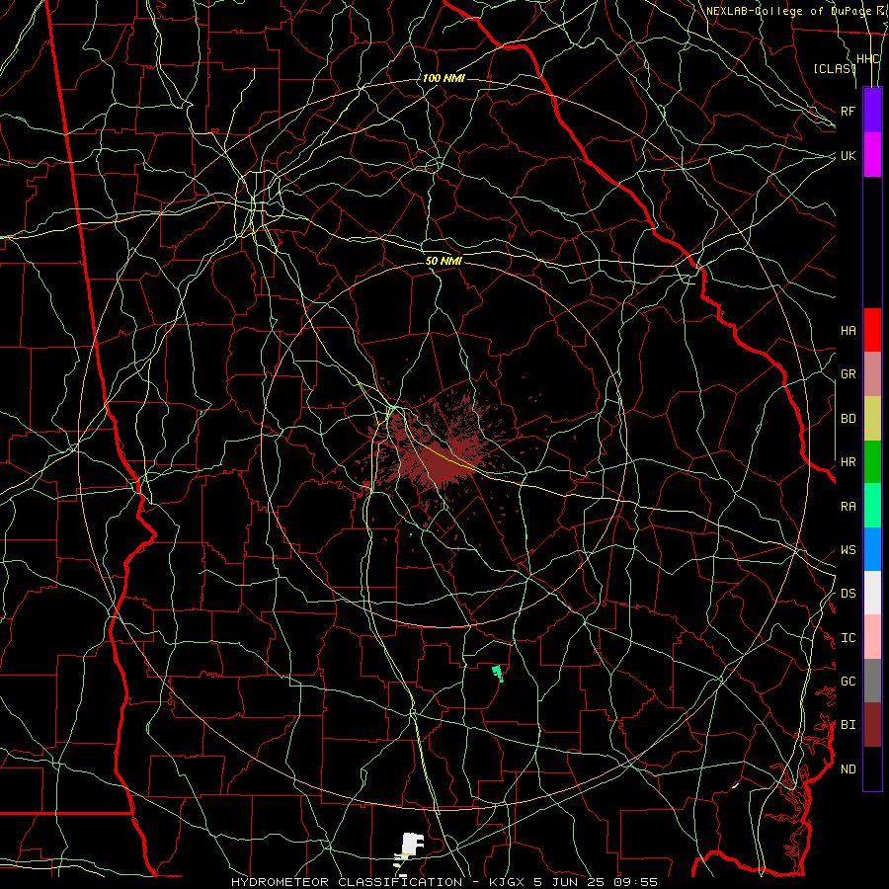
Task: Click the 'IC' legend label
Action: point(849,638)
